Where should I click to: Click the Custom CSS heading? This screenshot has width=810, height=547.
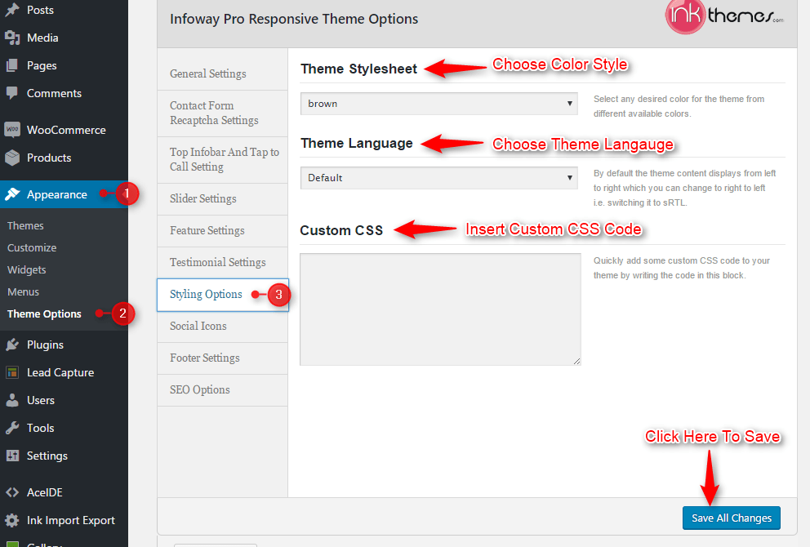(341, 230)
